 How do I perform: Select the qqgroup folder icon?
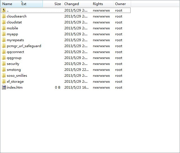[x=4, y=58]
